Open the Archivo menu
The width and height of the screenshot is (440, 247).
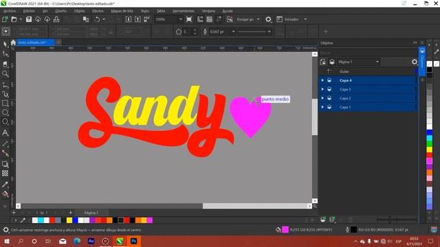pos(10,11)
